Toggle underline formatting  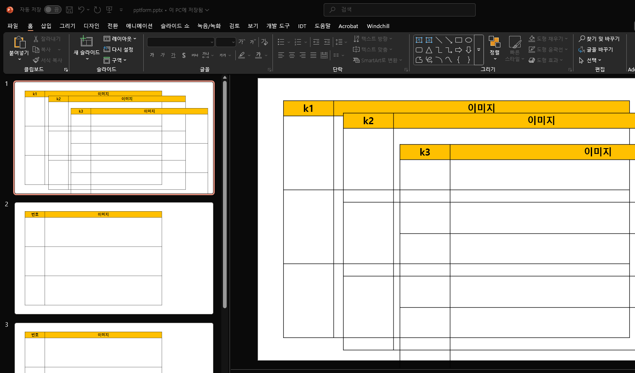(x=173, y=55)
